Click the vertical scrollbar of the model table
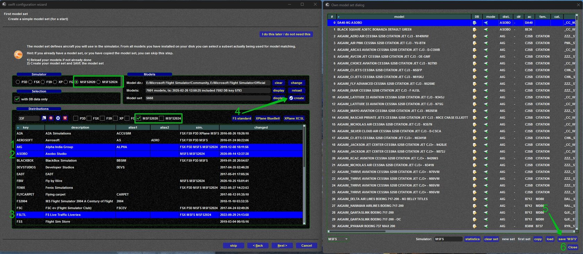The height and width of the screenshot is (254, 583). point(577,121)
